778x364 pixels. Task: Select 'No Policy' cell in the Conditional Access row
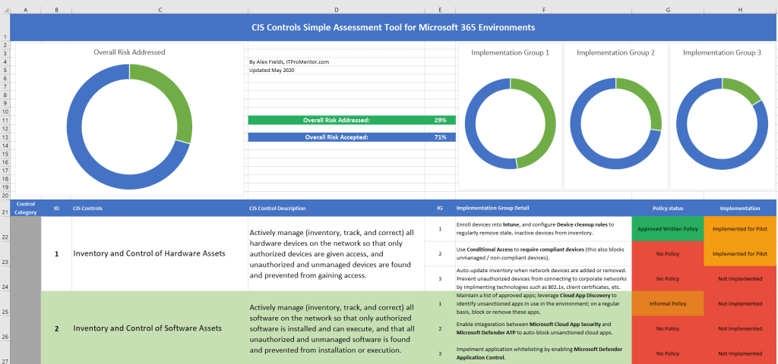668,253
